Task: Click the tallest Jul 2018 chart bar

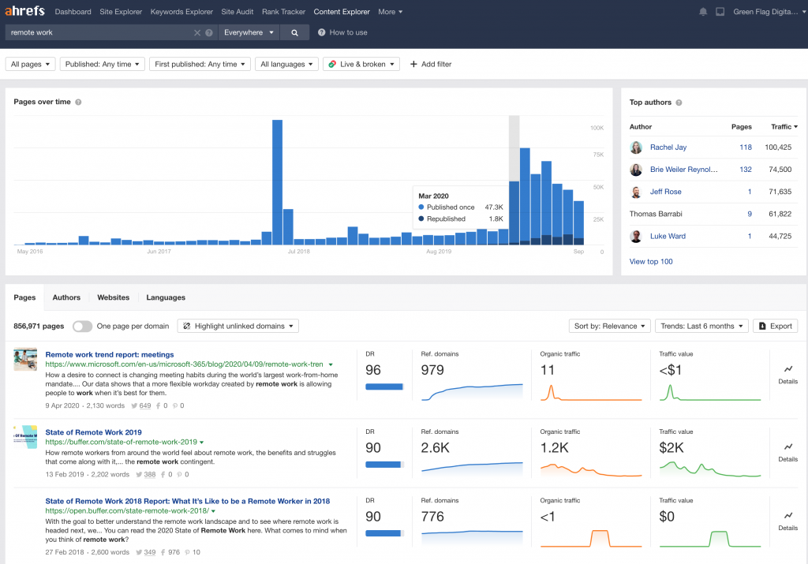Action: coord(277,182)
